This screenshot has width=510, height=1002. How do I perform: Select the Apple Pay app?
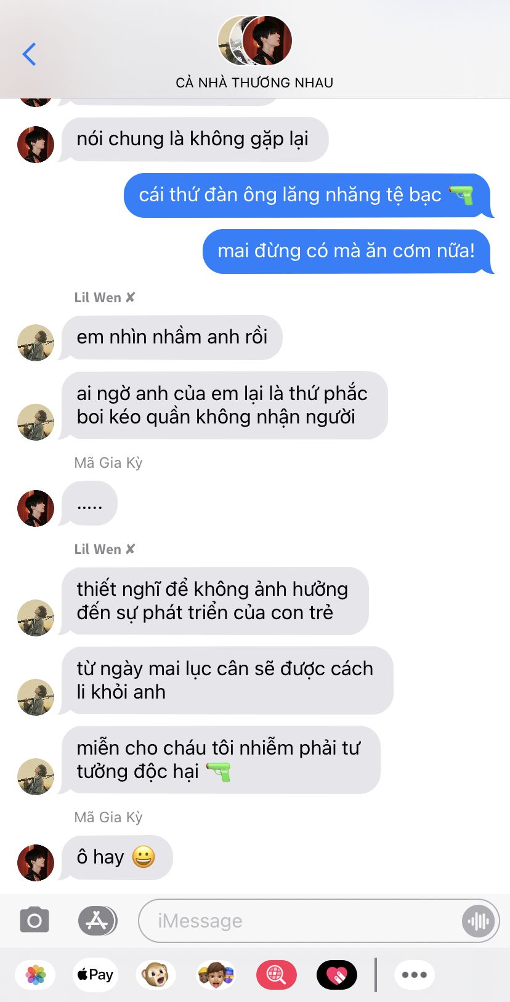[95, 975]
